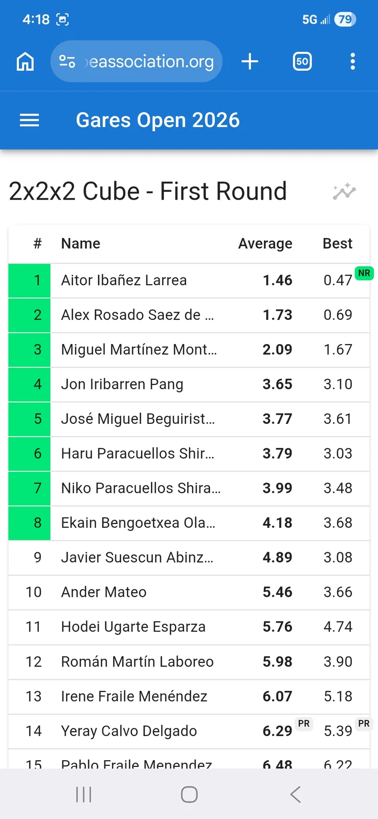Open Jon Iribarren Pang's results
Image resolution: width=378 pixels, height=819 pixels.
tap(189, 384)
